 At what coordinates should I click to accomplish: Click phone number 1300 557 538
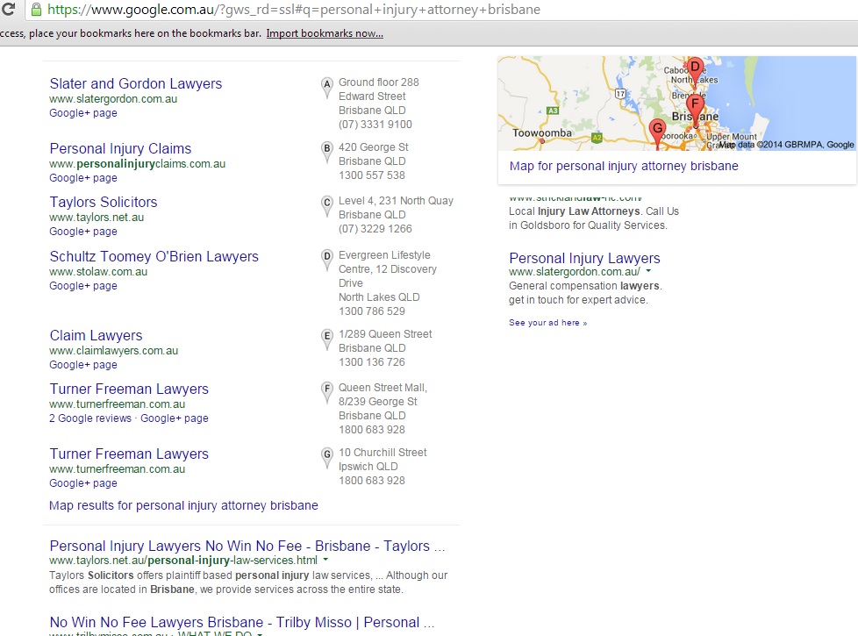372,175
